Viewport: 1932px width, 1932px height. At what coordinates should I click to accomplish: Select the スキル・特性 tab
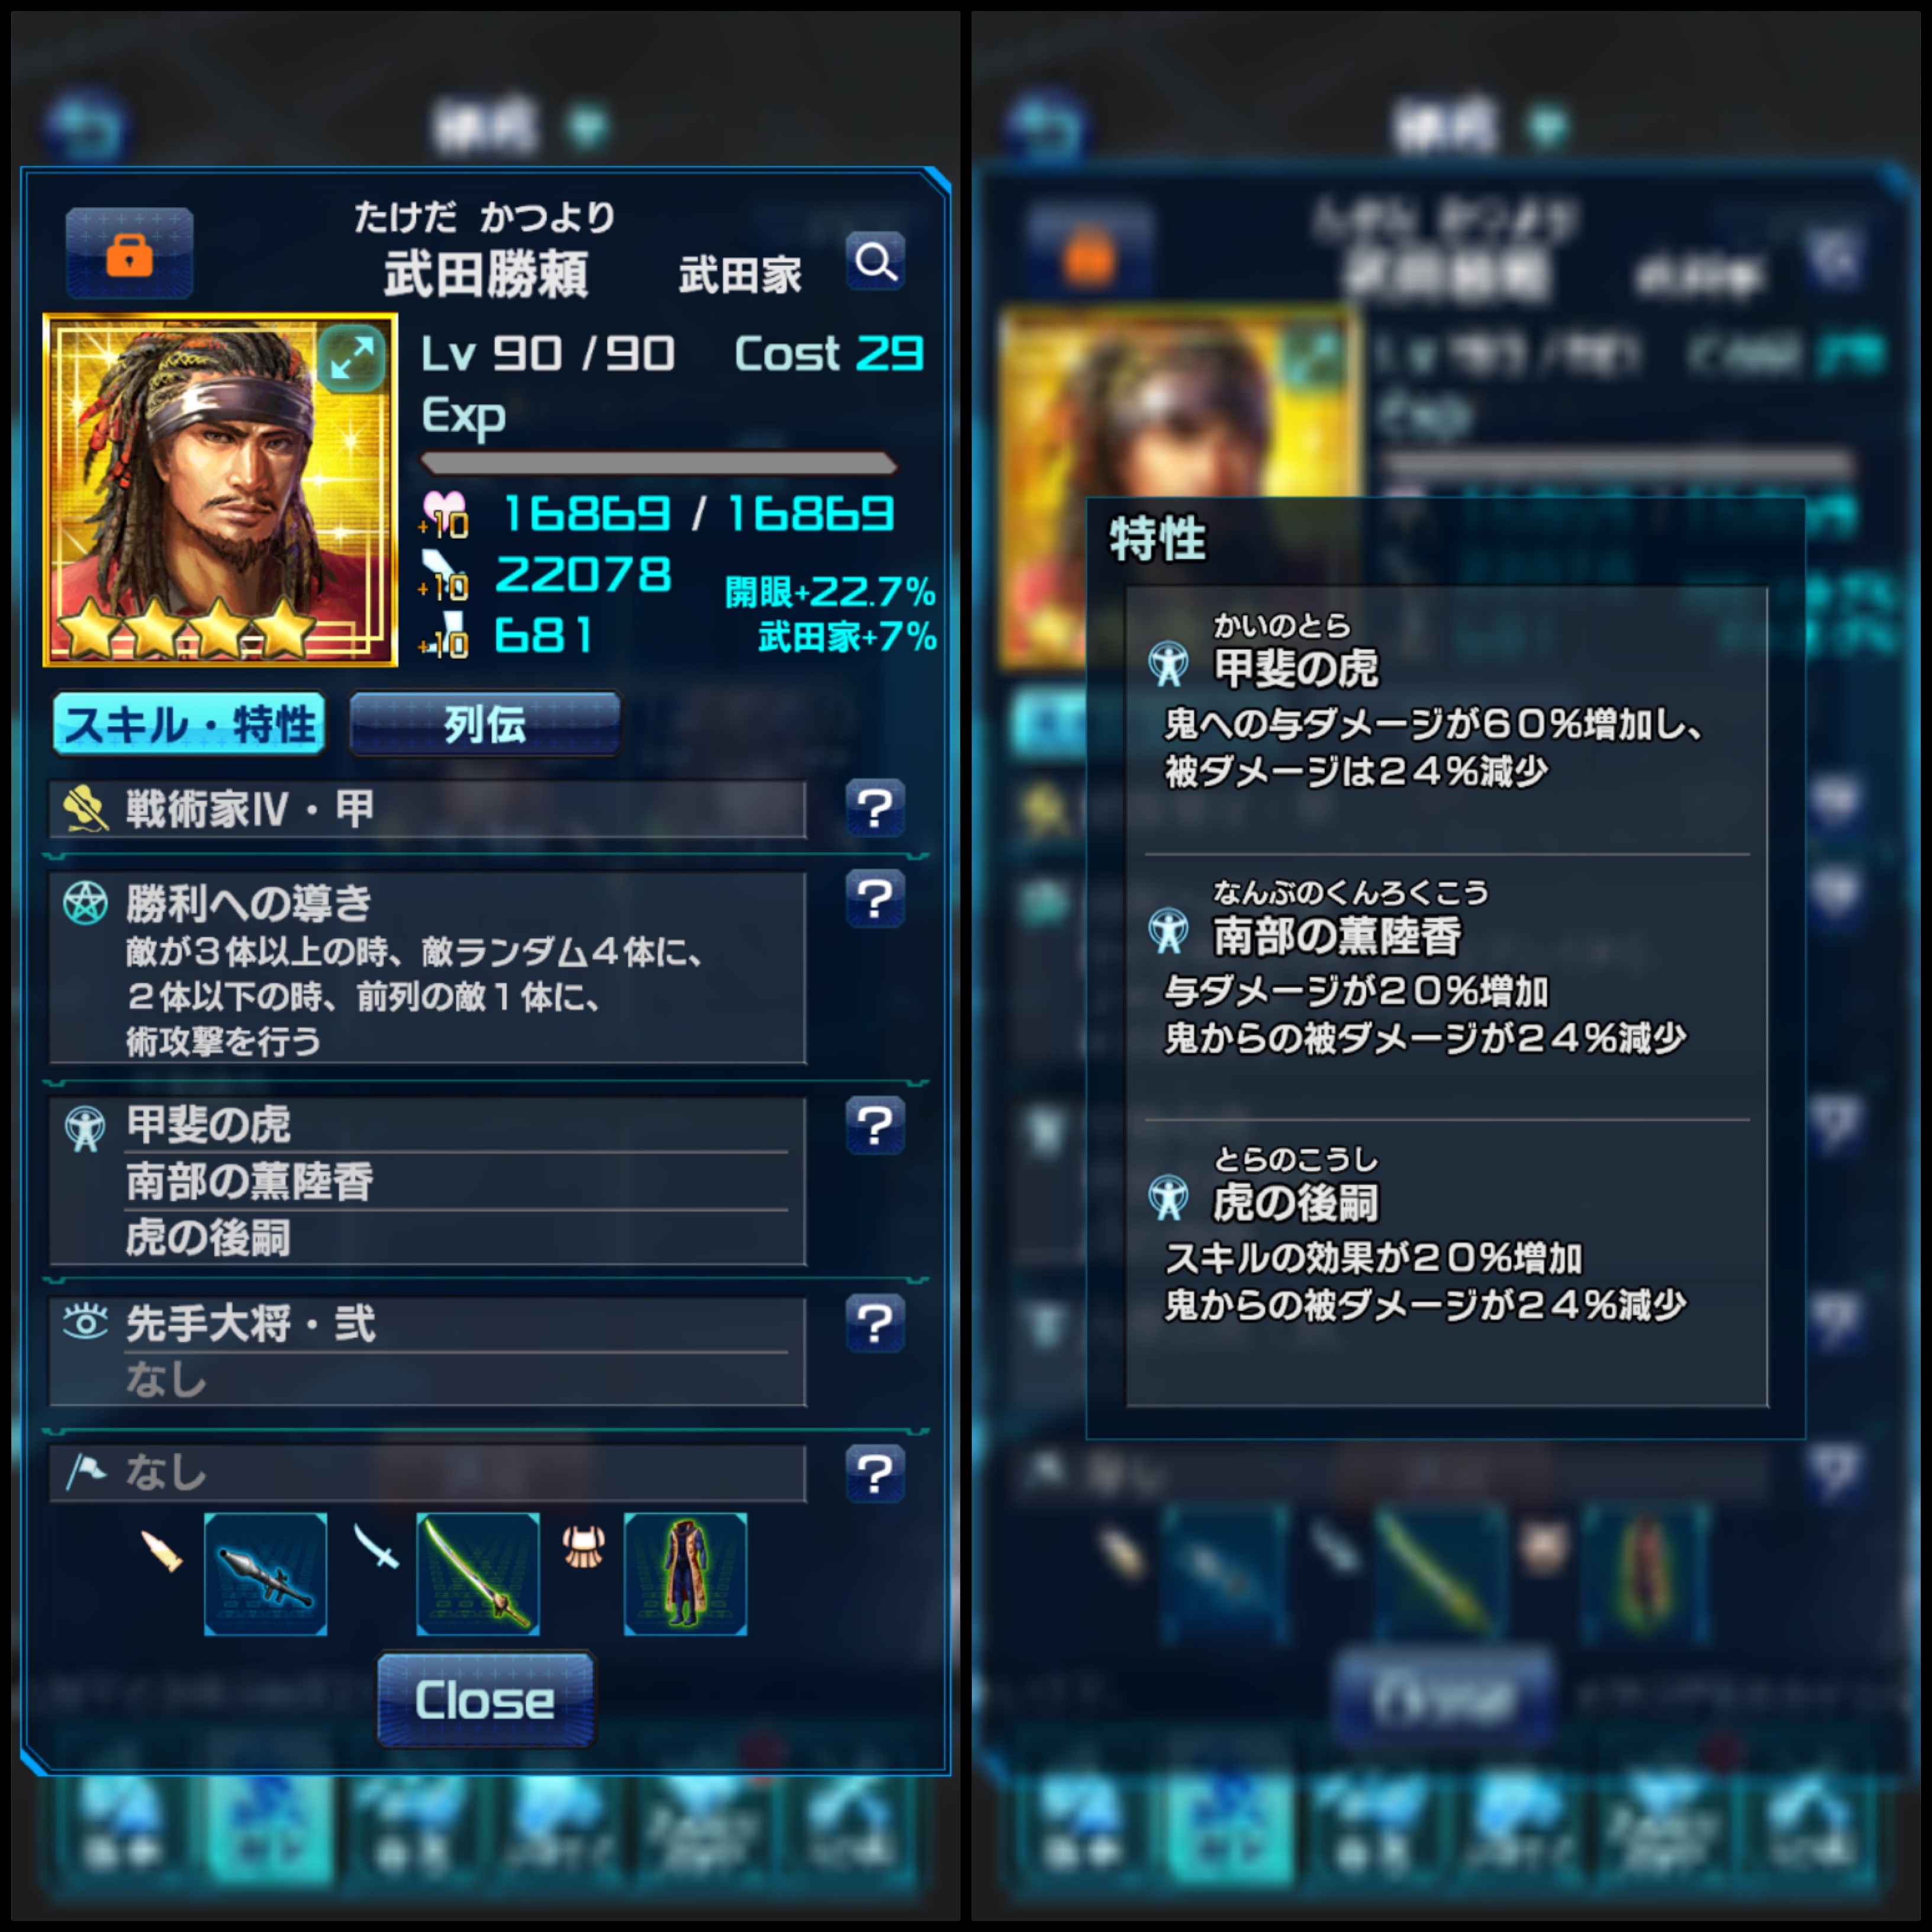[189, 724]
